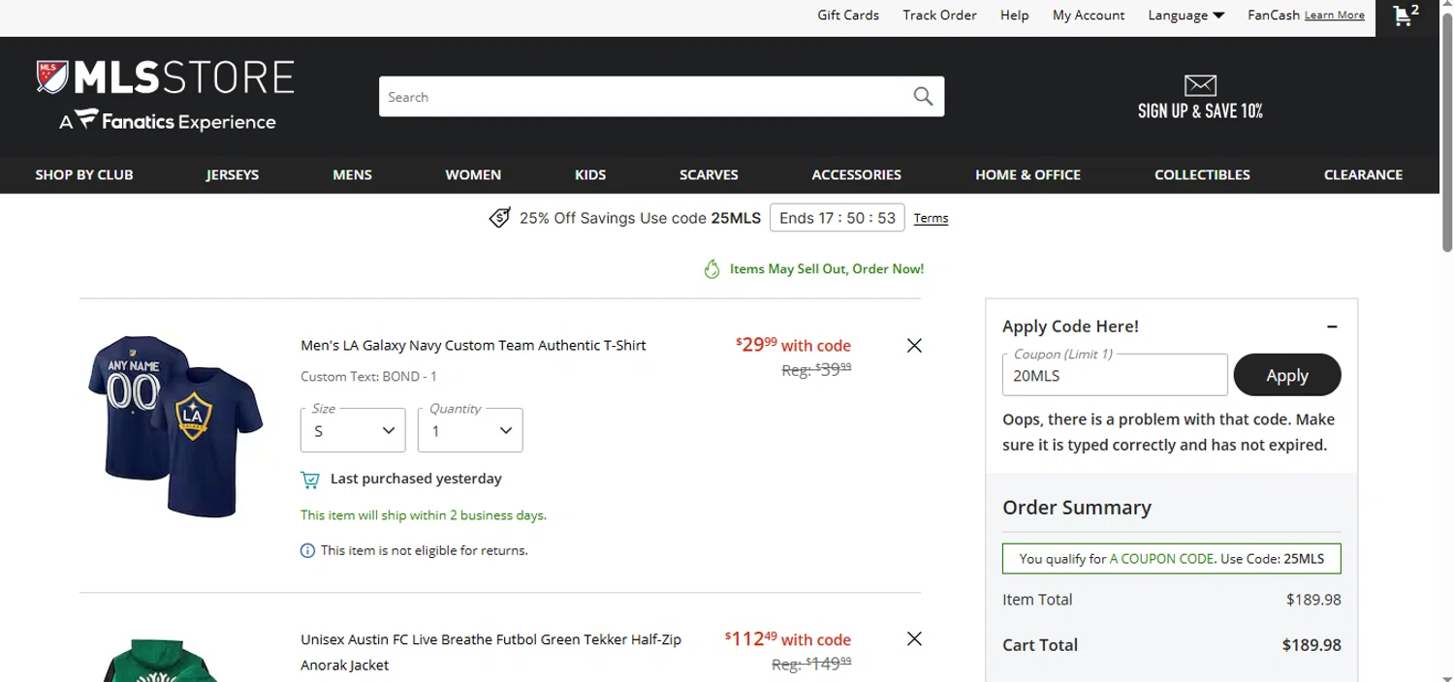Viewport: 1454px width, 682px height.
Task: Click into the Search field
Action: [645, 97]
